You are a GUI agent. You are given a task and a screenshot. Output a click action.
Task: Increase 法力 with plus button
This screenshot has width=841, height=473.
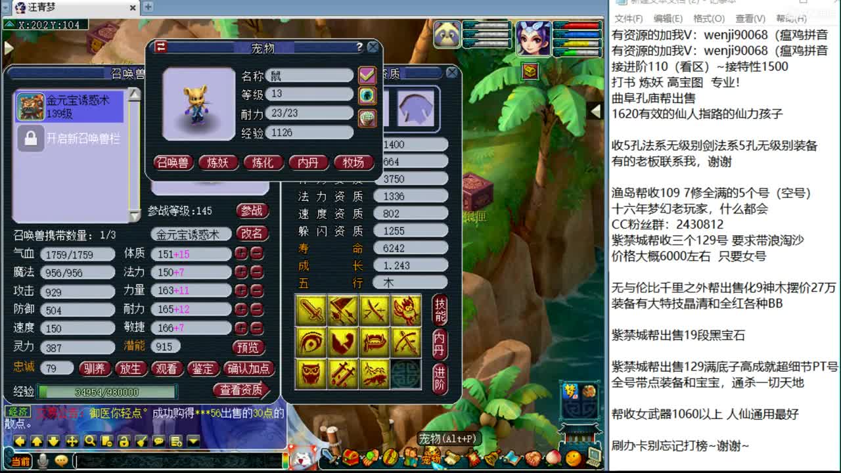[x=242, y=272]
